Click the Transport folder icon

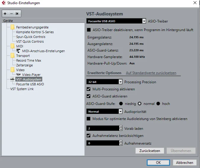click(x=12, y=55)
